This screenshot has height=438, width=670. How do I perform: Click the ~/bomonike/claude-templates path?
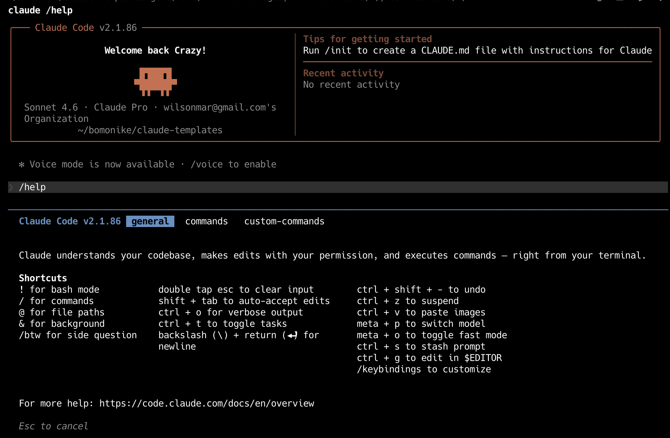coord(150,130)
